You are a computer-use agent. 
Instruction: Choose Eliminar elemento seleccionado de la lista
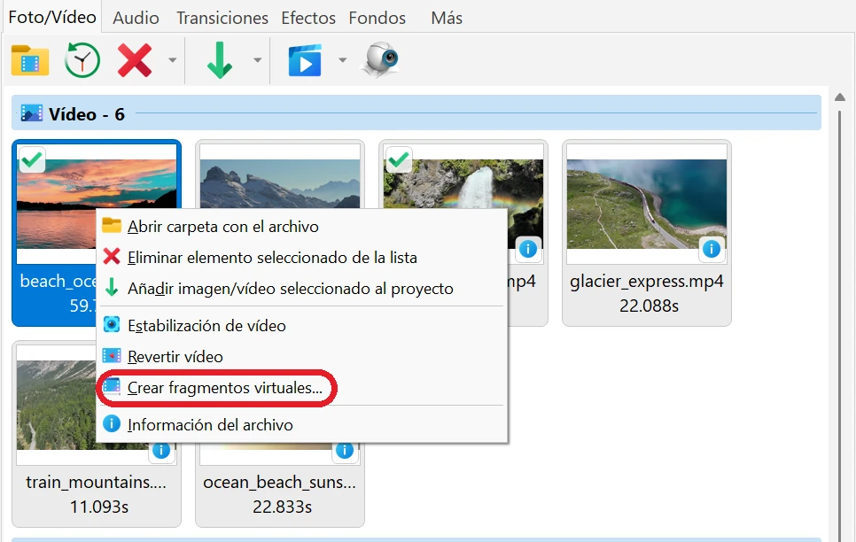tap(302, 257)
